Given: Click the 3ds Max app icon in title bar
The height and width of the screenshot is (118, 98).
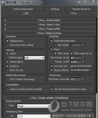Looking at the screenshot, I should click(x=3, y=2).
